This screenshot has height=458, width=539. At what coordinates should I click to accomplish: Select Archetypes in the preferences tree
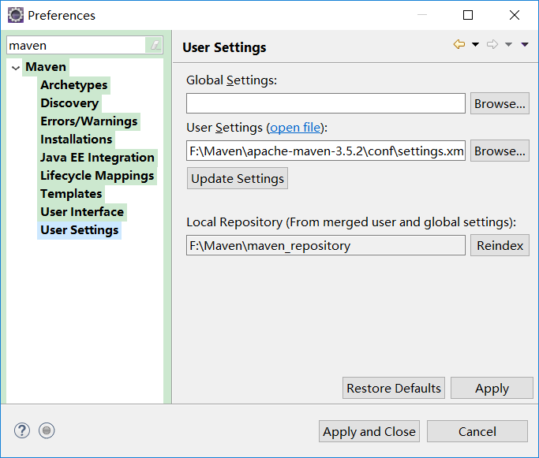click(x=73, y=85)
